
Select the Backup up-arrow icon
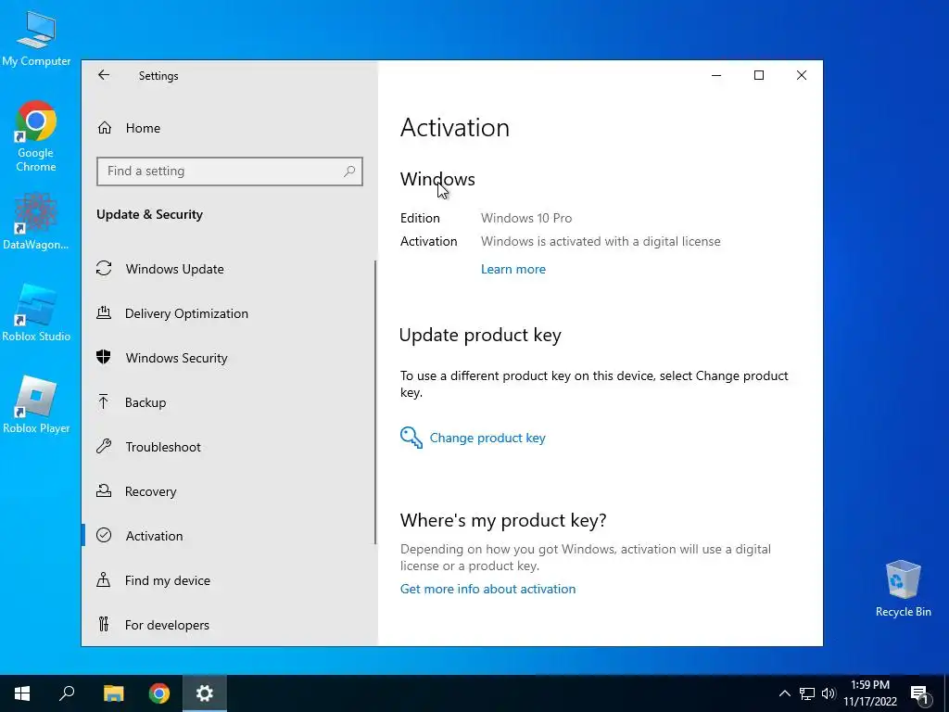point(104,402)
